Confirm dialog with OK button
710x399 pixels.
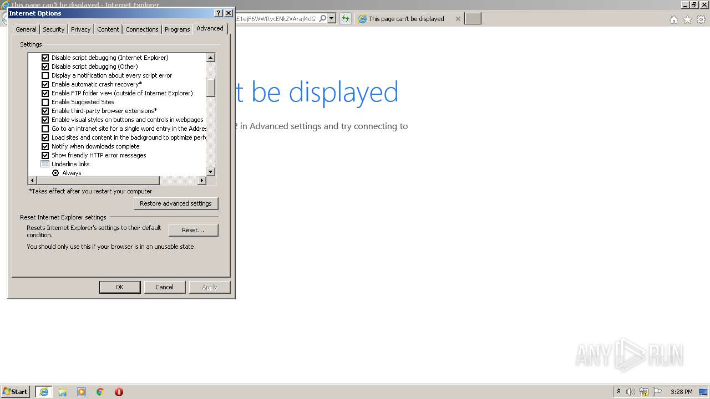[x=119, y=287]
